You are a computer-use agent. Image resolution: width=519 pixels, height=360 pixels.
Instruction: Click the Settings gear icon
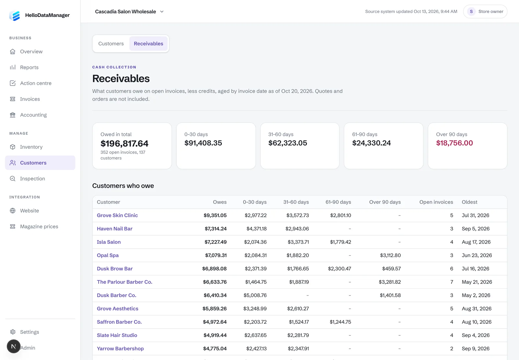click(13, 332)
